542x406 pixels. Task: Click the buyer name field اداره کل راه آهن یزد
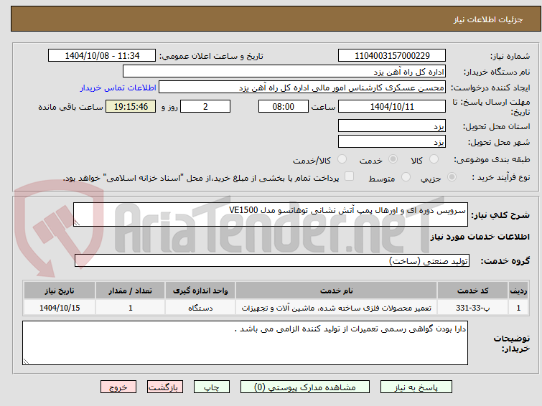click(284, 72)
